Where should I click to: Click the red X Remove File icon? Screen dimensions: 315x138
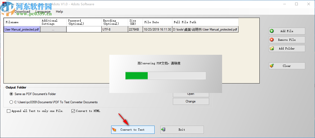pyautogui.click(x=272, y=40)
